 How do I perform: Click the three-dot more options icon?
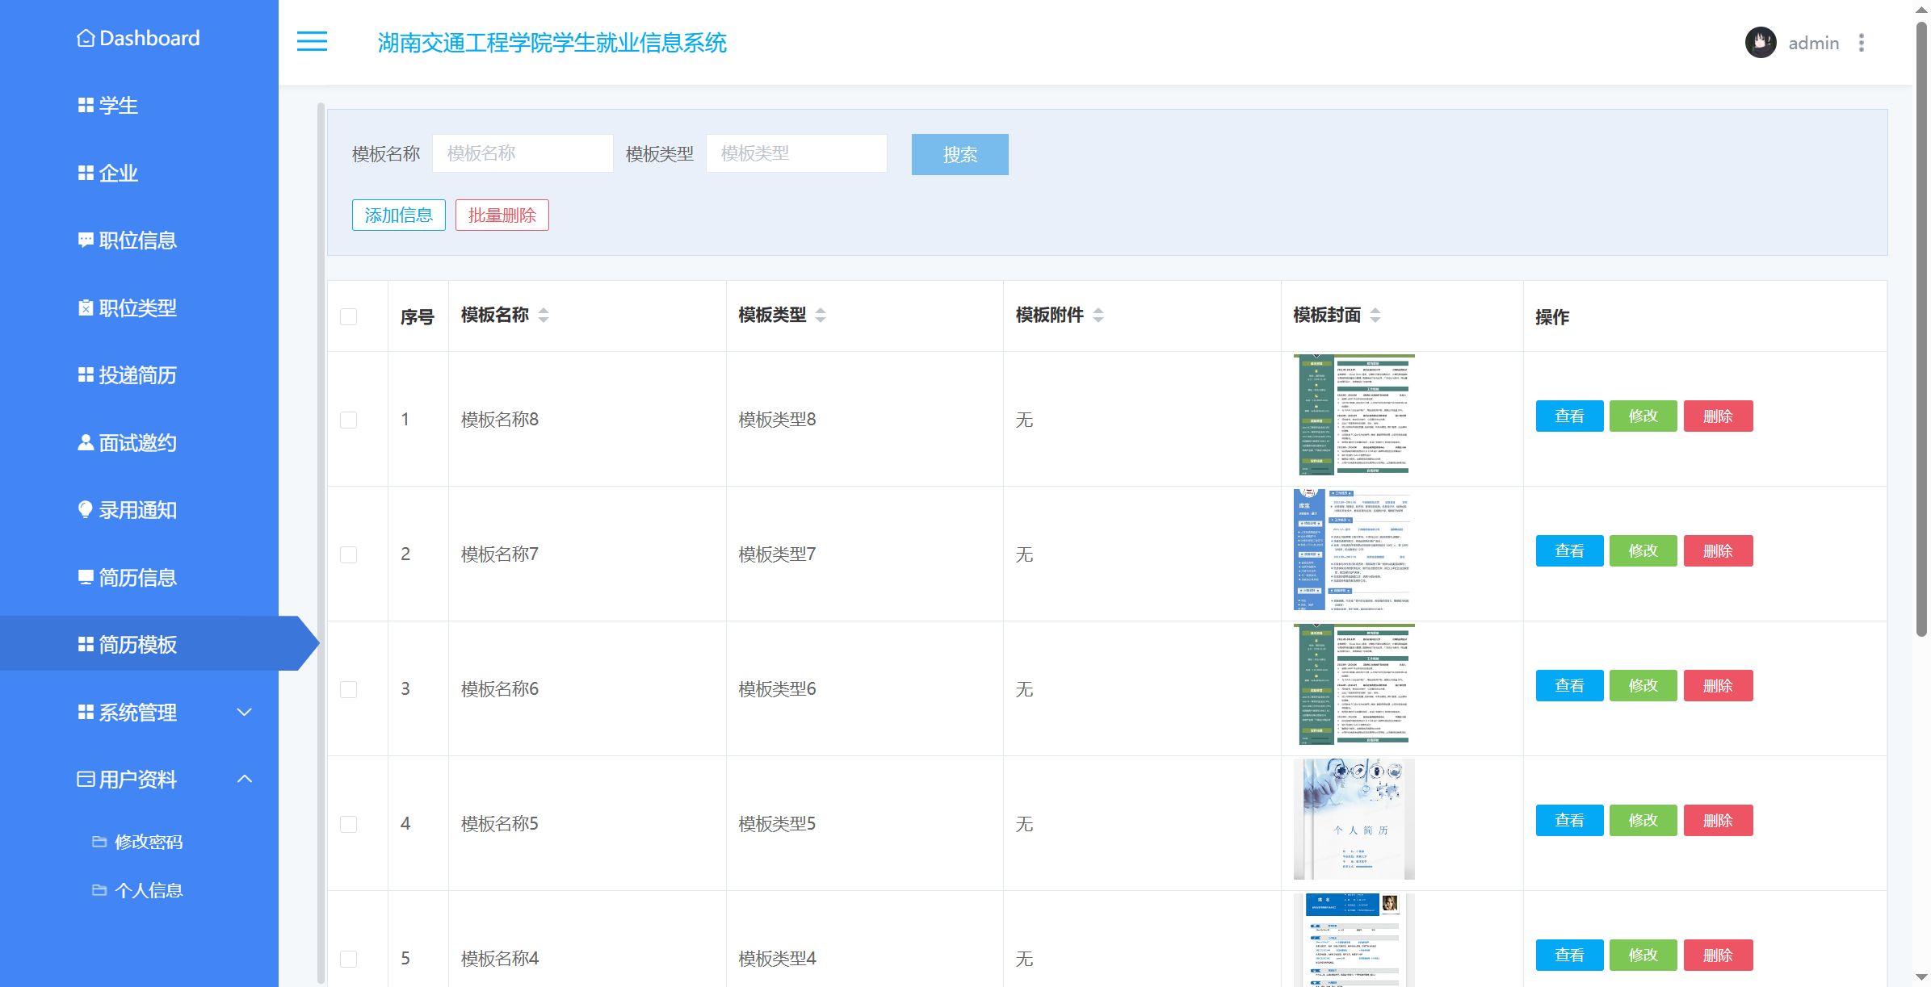coord(1862,43)
